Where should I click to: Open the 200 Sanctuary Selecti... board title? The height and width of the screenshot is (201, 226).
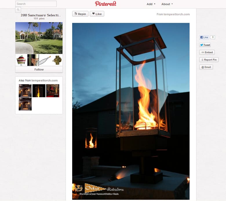click(x=41, y=15)
